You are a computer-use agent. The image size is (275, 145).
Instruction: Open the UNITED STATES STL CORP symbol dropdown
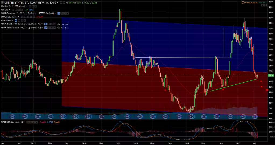[57, 3]
